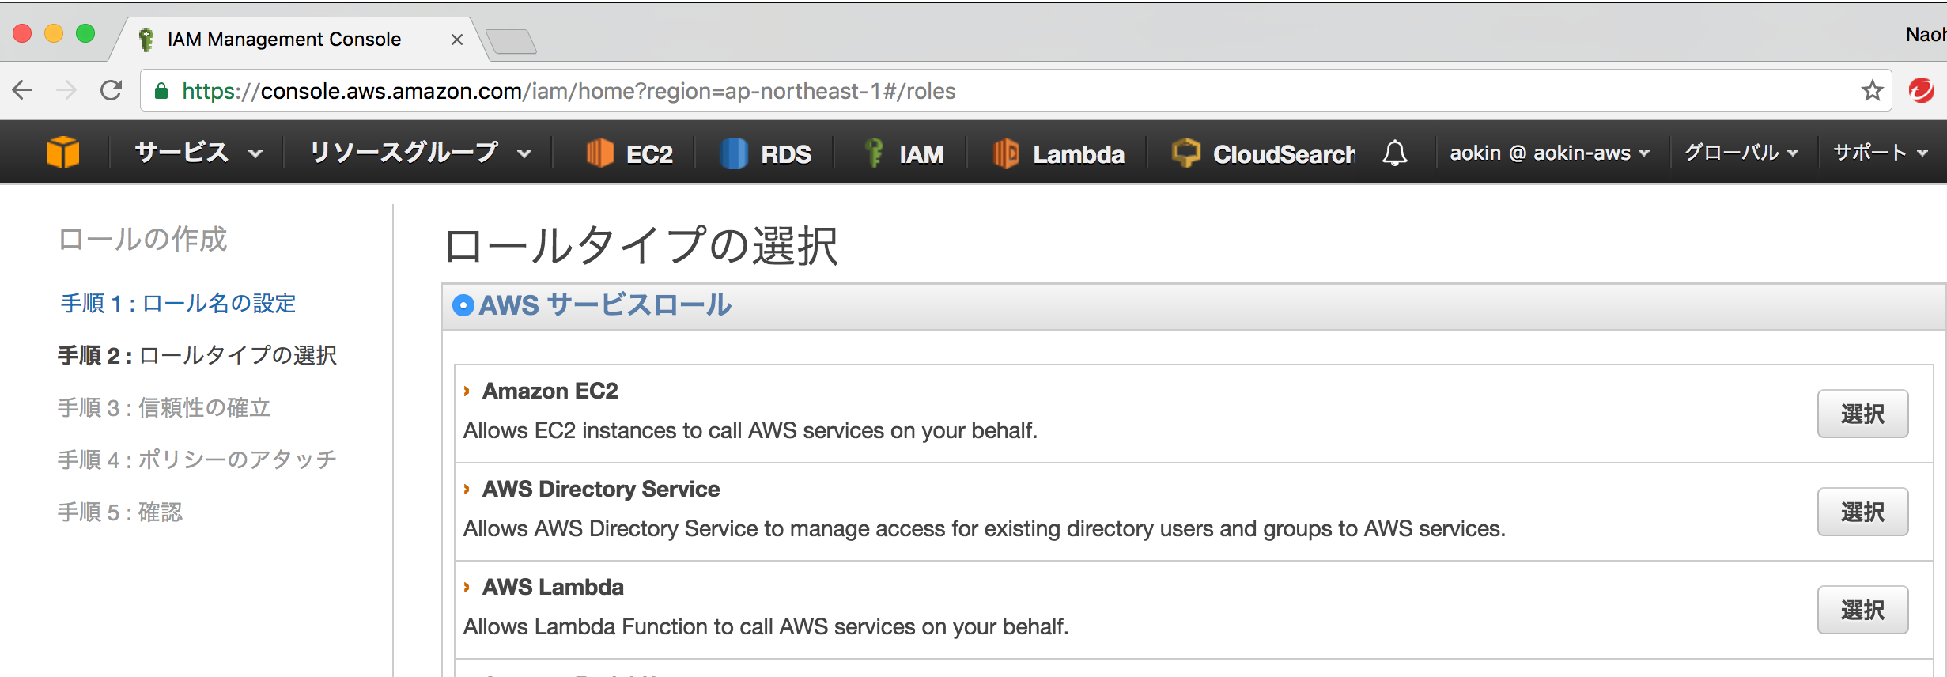Click 選択 for AWS Lambda
Screen dimensions: 1947x677
pyautogui.click(x=1862, y=610)
